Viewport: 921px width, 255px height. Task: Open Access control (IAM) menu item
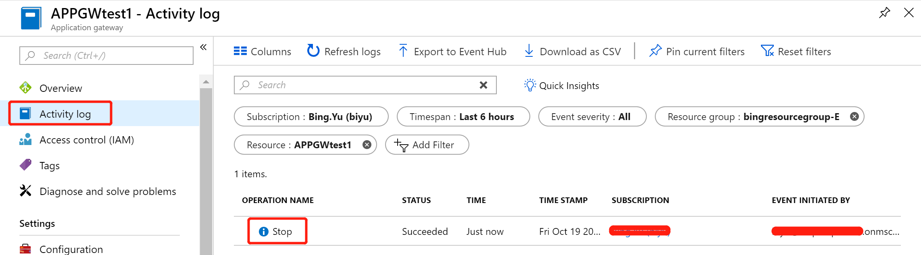[x=86, y=140]
